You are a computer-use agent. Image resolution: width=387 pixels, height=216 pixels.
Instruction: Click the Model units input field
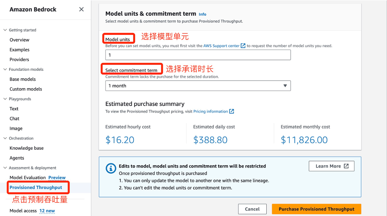[x=198, y=55]
